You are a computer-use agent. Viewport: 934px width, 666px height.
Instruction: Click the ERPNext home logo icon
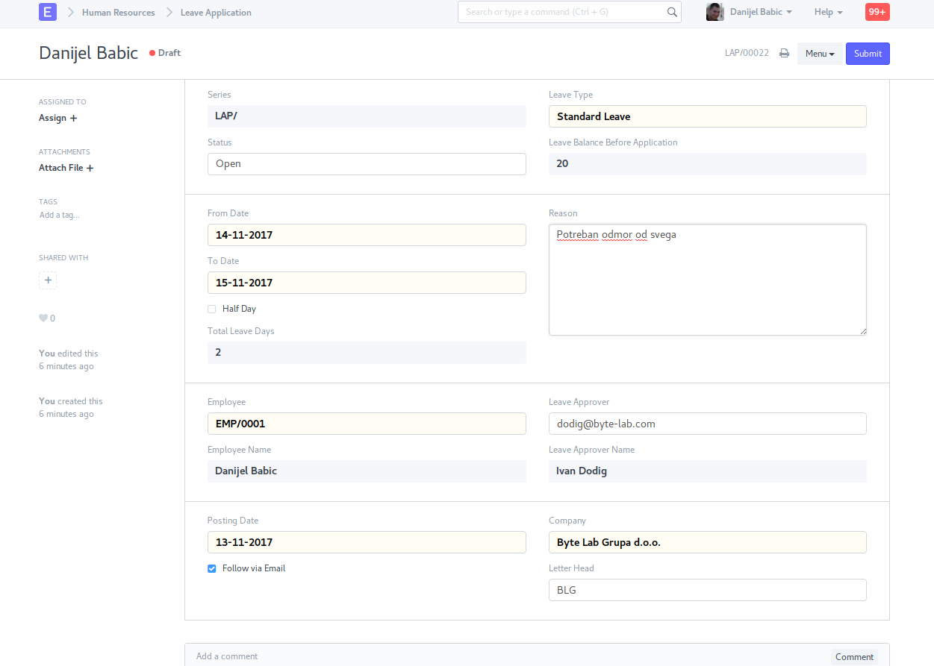click(48, 12)
